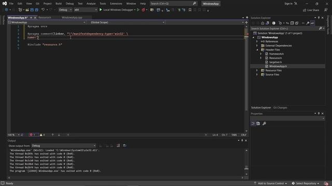Click the search magnifier in Solution Explorer
Image resolution: width=332 pixels, height=186 pixels.
pyautogui.click(x=321, y=28)
